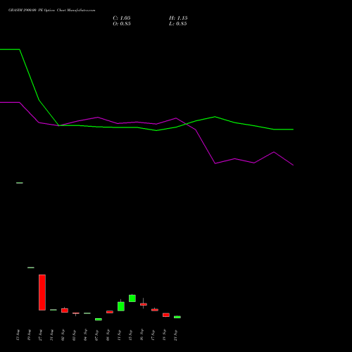Screen dimensions: 352x352
Task: Click the red candle for 18 Sep
Action: click(x=166, y=315)
